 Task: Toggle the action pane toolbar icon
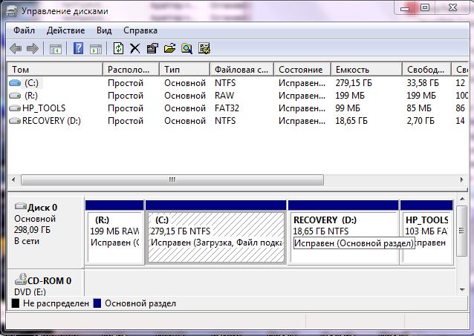96,49
